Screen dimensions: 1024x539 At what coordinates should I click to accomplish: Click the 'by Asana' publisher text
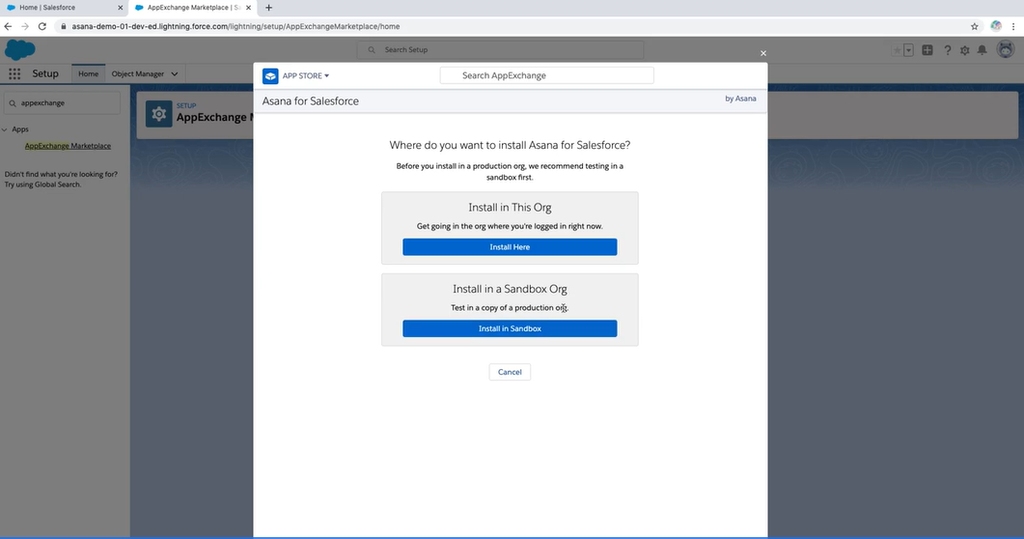(x=740, y=99)
